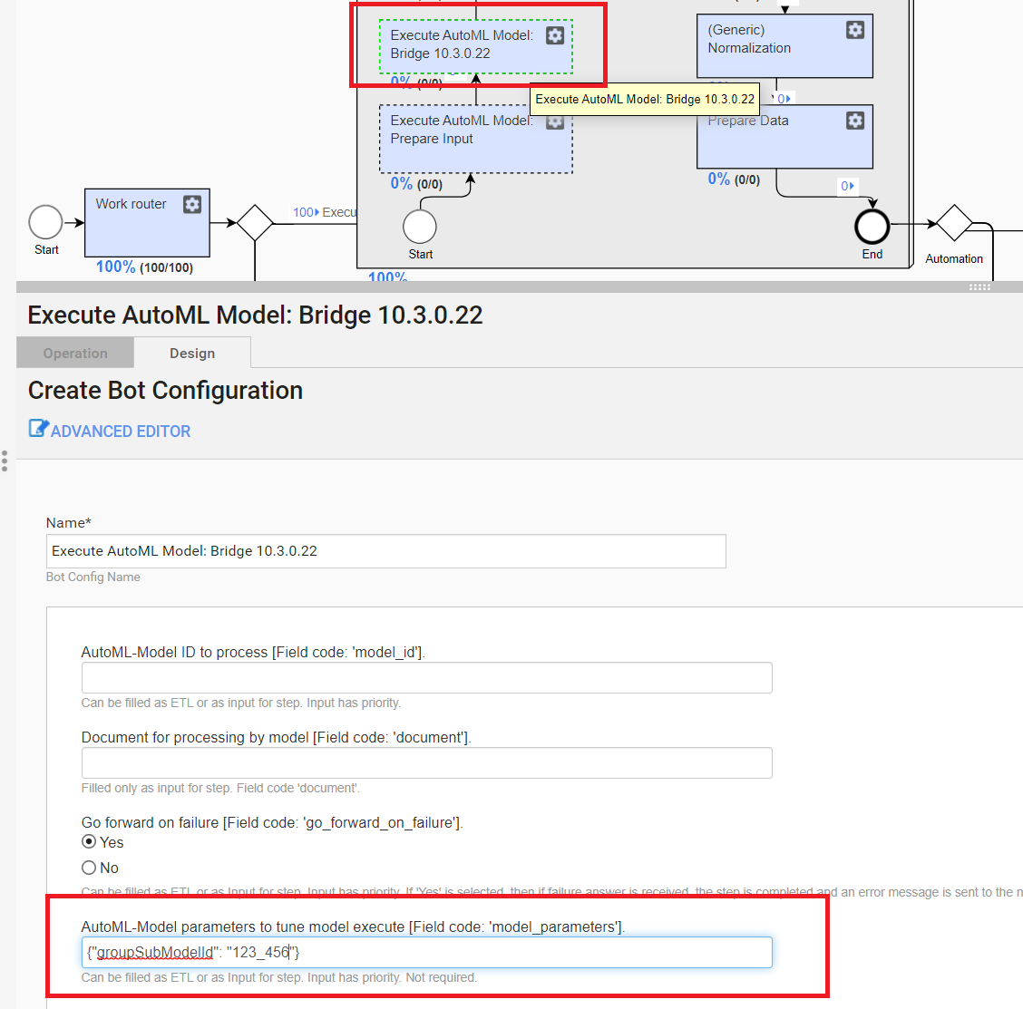Open gear settings on Work router step

192,204
